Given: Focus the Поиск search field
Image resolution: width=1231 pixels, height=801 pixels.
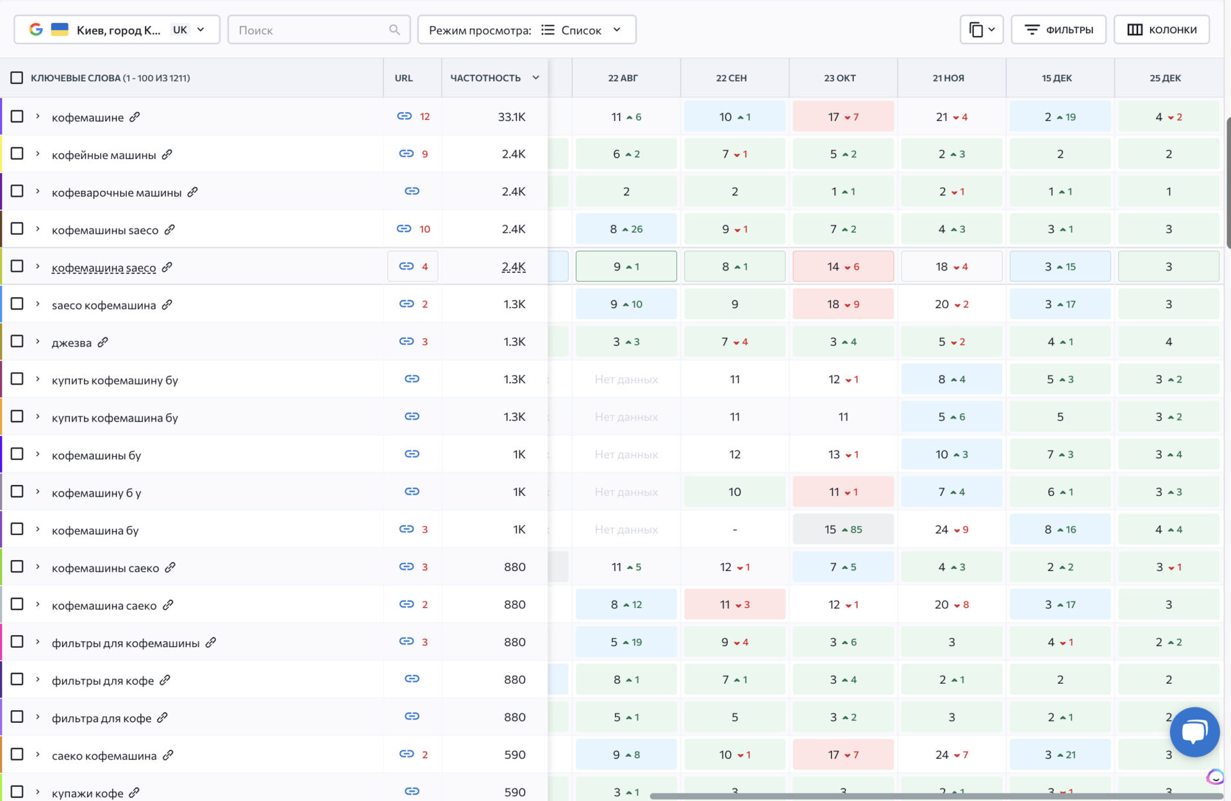Looking at the screenshot, I should coord(319,29).
